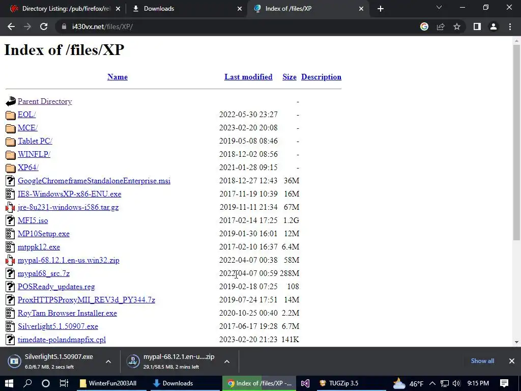Click MP10Setup.exe binary icon
521x391 pixels.
(10, 234)
